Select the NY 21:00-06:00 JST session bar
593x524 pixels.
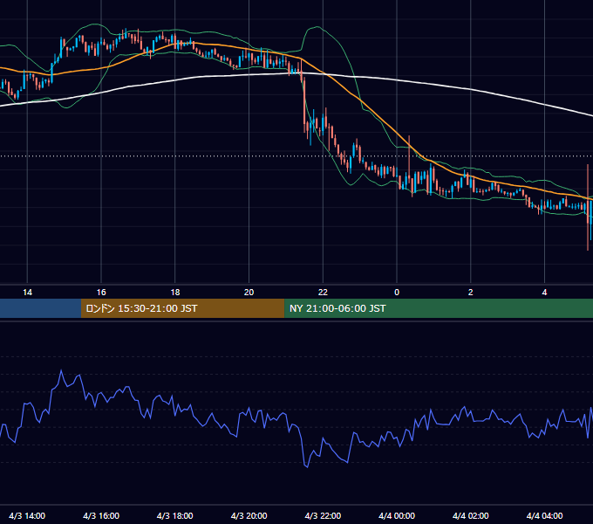439,308
